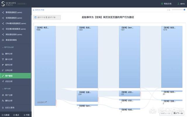Open the 属性分析 people icon

[x=3, y=101]
